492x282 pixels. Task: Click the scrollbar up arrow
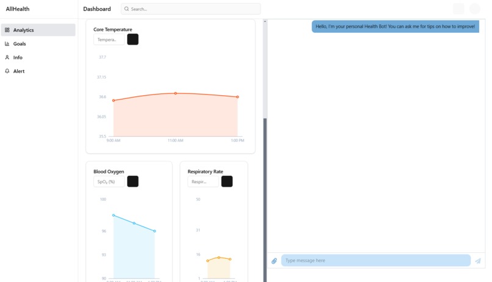click(265, 21)
